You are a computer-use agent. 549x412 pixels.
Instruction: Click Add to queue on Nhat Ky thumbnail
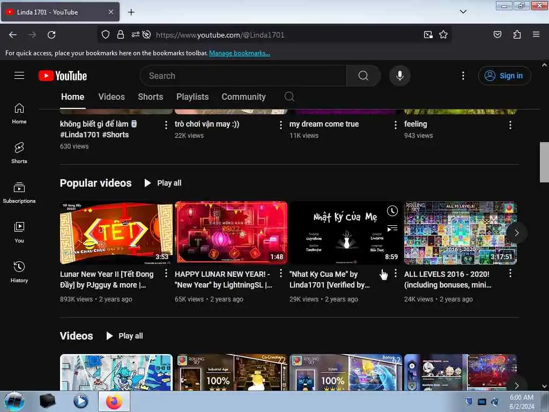392,229
